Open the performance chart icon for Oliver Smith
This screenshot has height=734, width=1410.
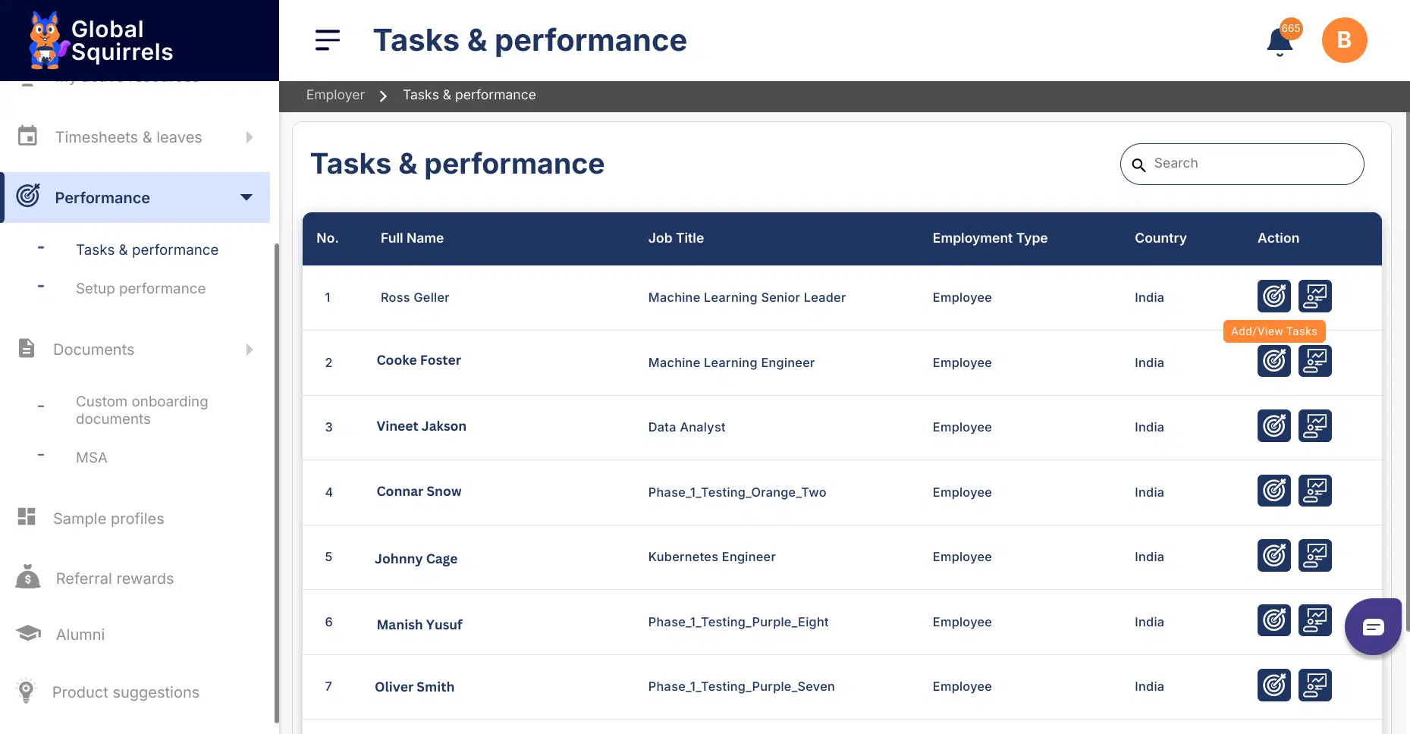click(x=1314, y=685)
